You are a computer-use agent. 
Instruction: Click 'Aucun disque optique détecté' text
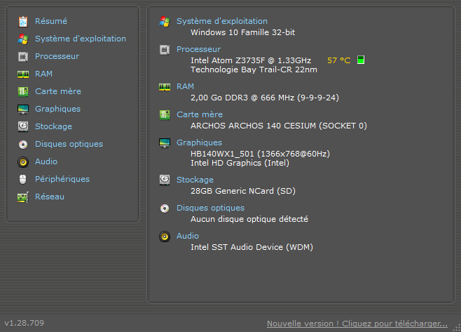click(249, 219)
